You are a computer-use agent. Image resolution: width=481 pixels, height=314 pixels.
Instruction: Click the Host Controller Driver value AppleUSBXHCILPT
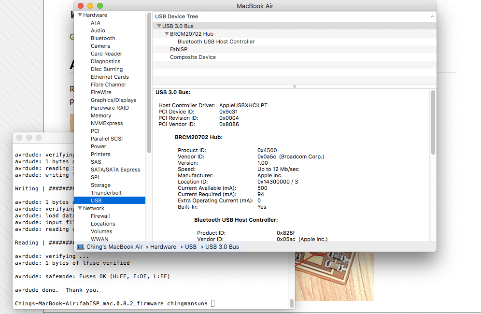[243, 105]
